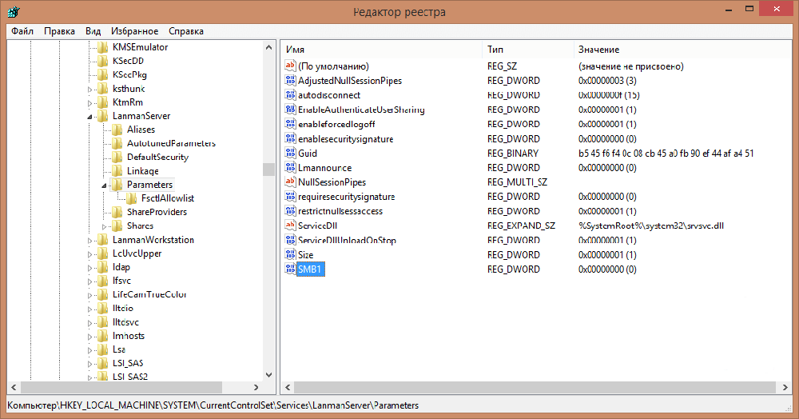Collapse the LanmanServer tree node
Image resolution: width=799 pixels, height=419 pixels.
[90, 117]
